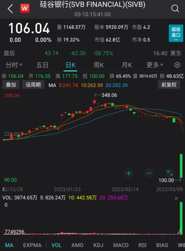The image size is (185, 251).
Task: Open the 更多 dropdown
Action: point(155,65)
